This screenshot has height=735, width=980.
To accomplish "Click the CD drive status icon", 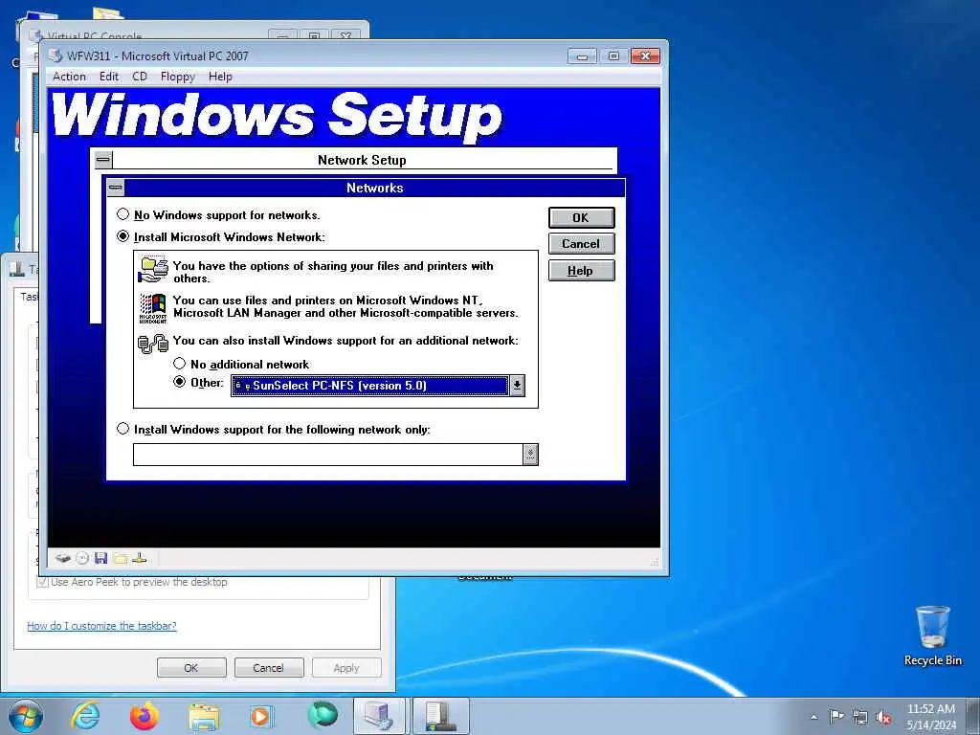I will [x=82, y=558].
